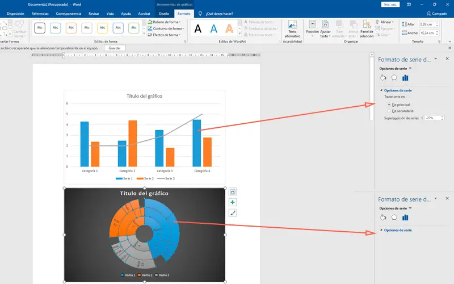Image resolution: width=454 pixels, height=284 pixels.
Task: Open Estilos de forma dialog launcher
Action: [185, 41]
